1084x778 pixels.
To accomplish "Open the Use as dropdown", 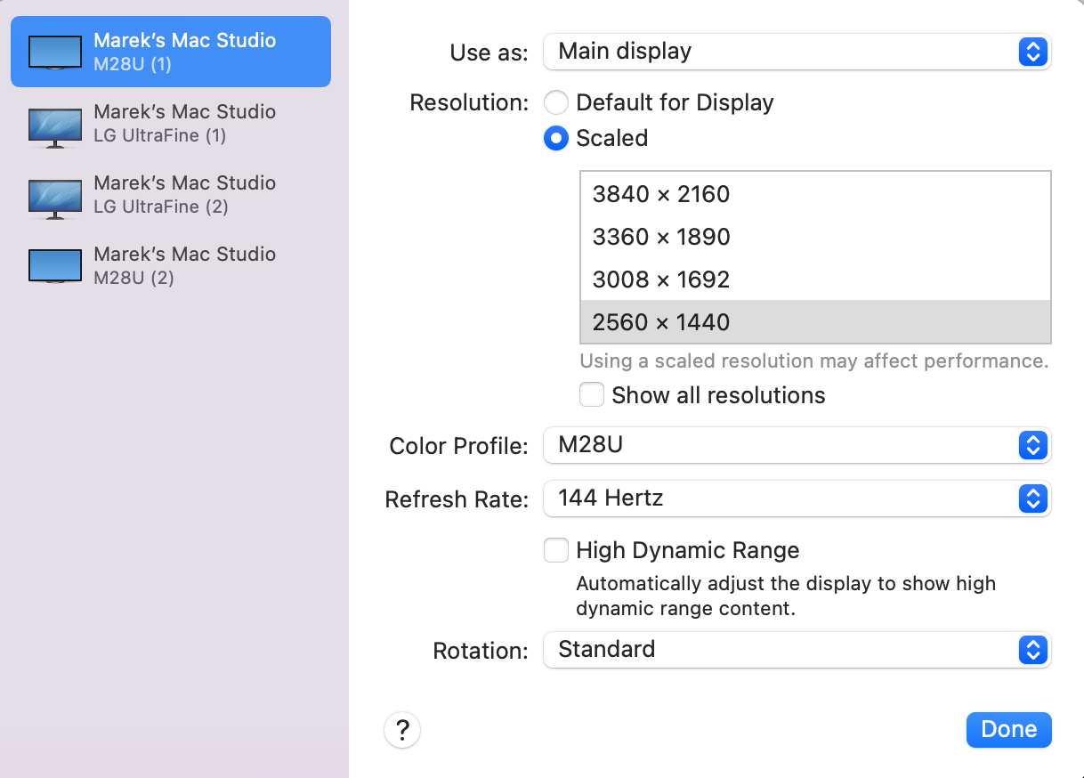I will pyautogui.click(x=797, y=52).
